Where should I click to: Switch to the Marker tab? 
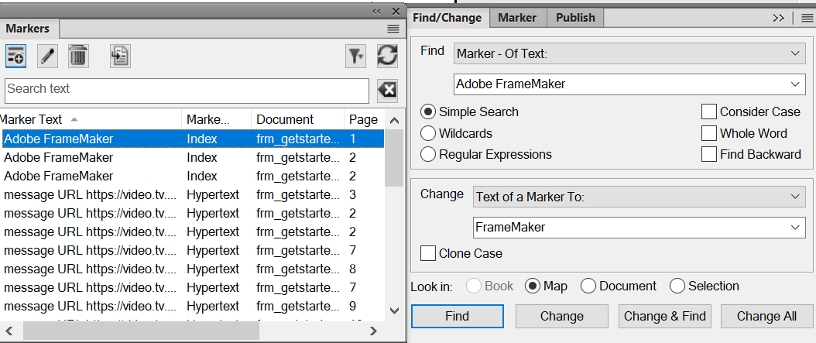click(517, 18)
